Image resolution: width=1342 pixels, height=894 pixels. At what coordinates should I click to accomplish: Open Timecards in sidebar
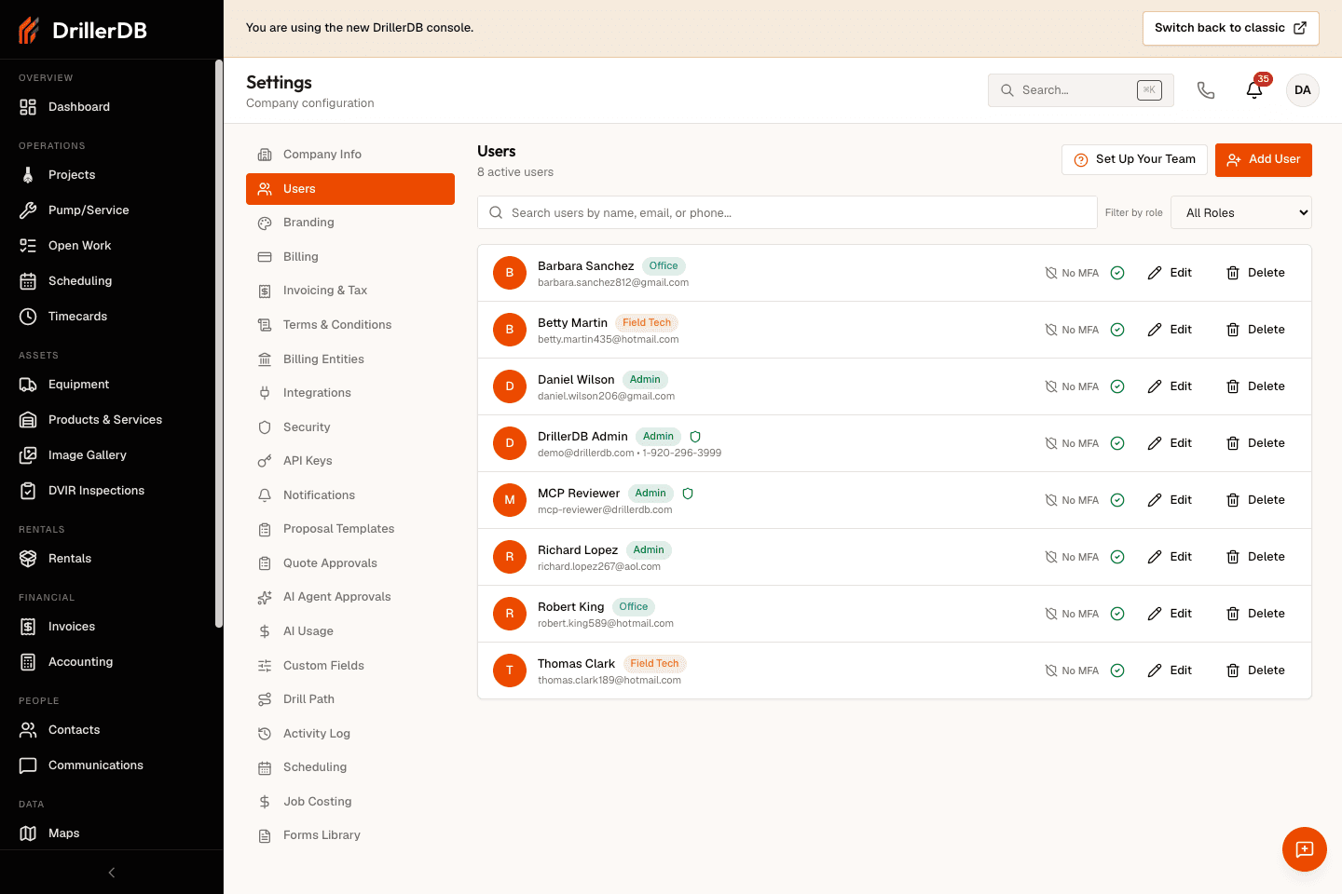(108, 317)
